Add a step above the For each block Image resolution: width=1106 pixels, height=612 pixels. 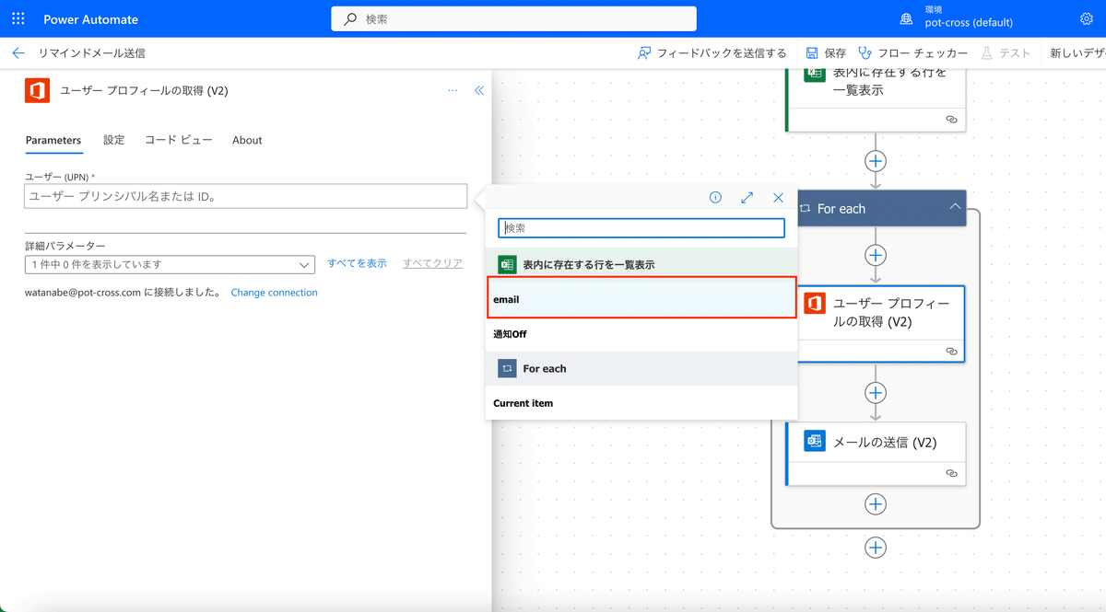[876, 161]
